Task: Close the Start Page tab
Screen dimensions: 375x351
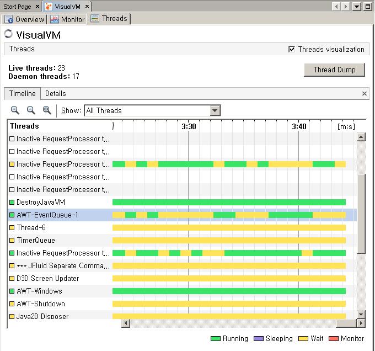Action: pyautogui.click(x=37, y=7)
